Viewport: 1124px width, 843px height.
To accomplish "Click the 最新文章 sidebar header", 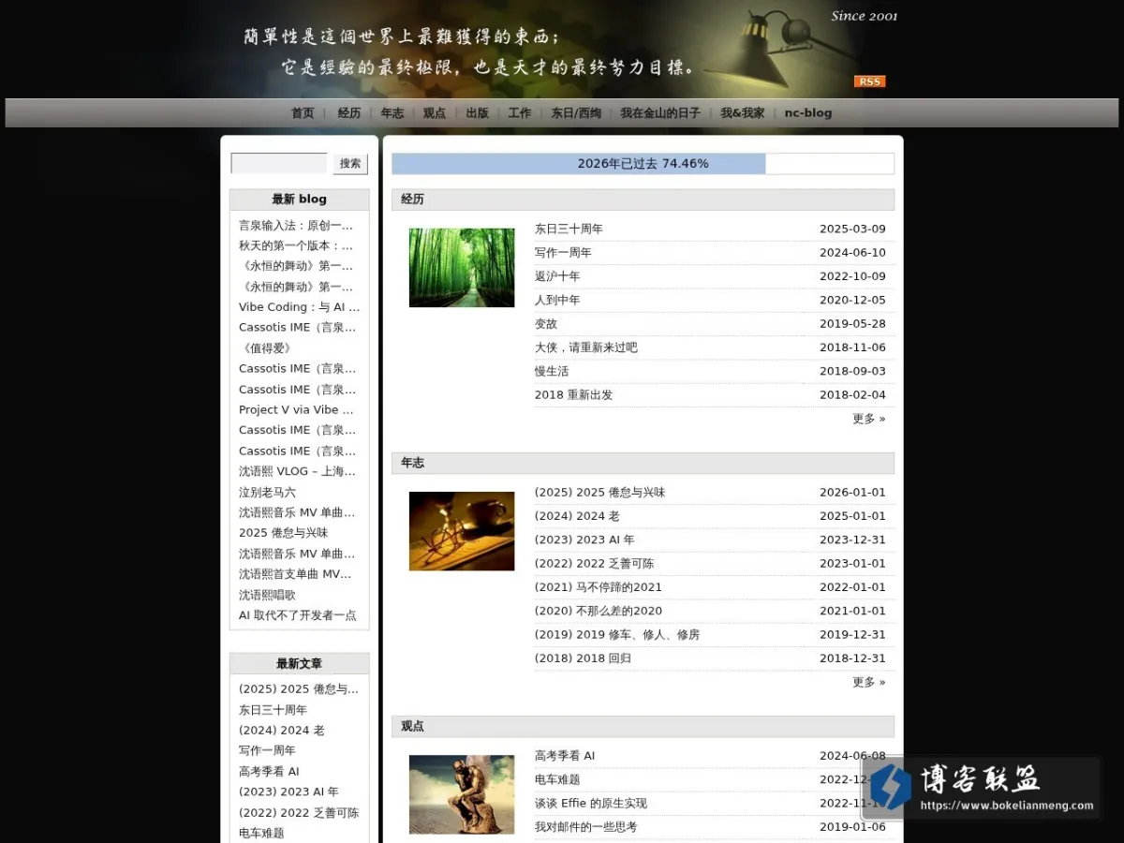I will [x=300, y=664].
